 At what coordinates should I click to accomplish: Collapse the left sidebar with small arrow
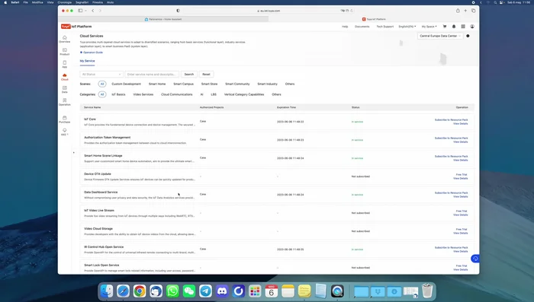pos(73,153)
